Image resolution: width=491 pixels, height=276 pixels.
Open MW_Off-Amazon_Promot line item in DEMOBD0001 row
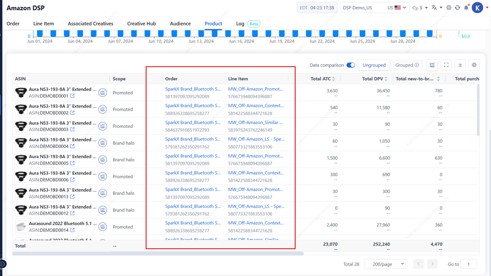tap(255, 89)
